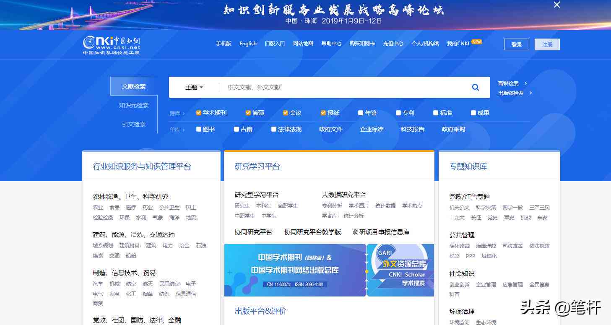
Task: Open 司法改革 topic link
Action: 513,246
